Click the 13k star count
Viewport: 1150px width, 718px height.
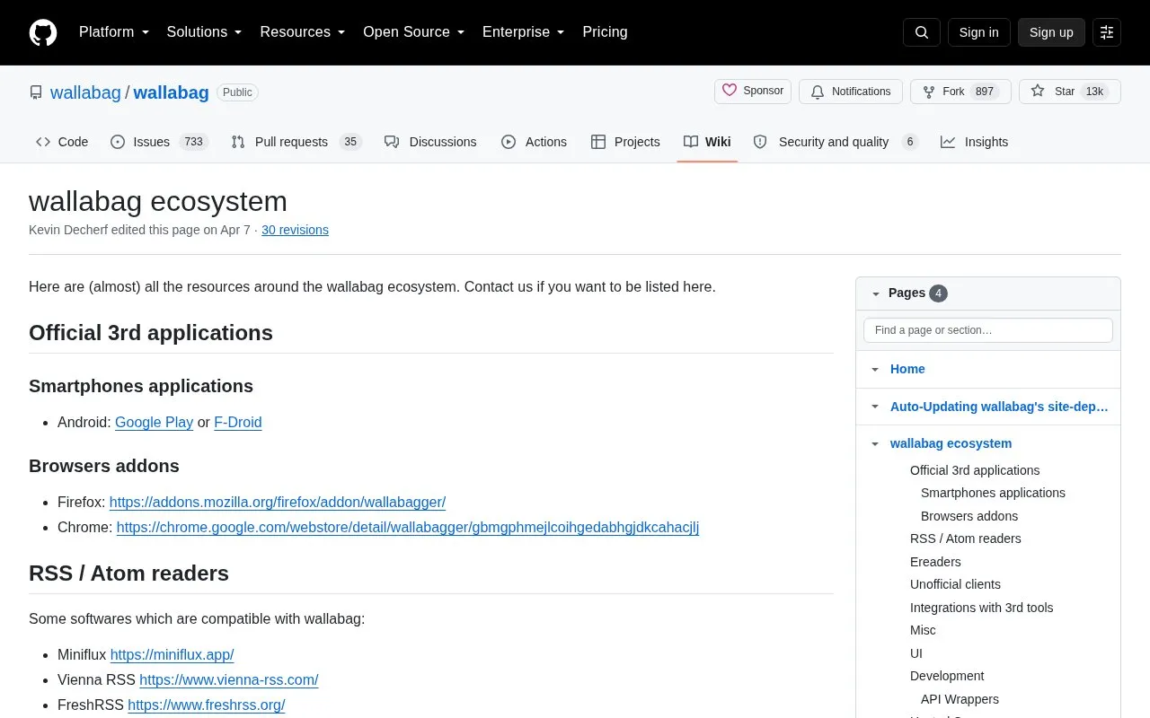(1094, 92)
